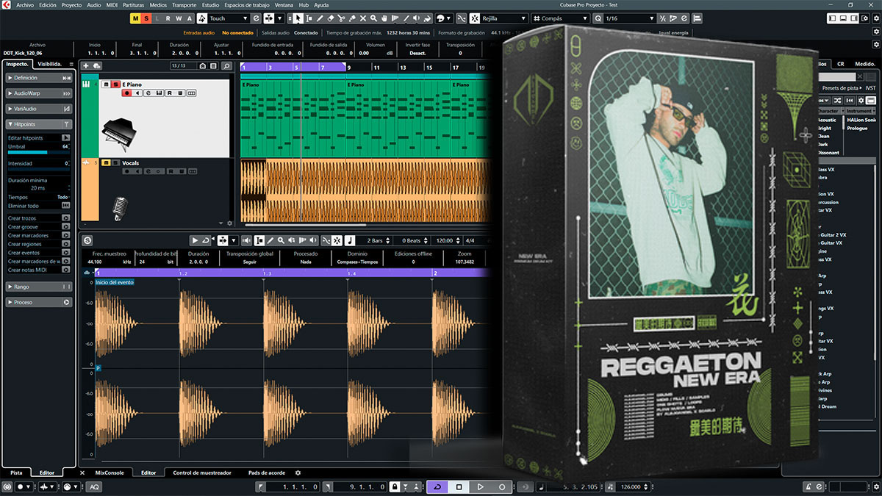Open the track search magnifier in track list
Image resolution: width=882 pixels, height=496 pixels.
226,66
